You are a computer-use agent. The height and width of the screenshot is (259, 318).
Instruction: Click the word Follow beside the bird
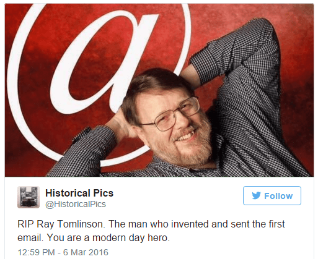pyautogui.click(x=278, y=196)
